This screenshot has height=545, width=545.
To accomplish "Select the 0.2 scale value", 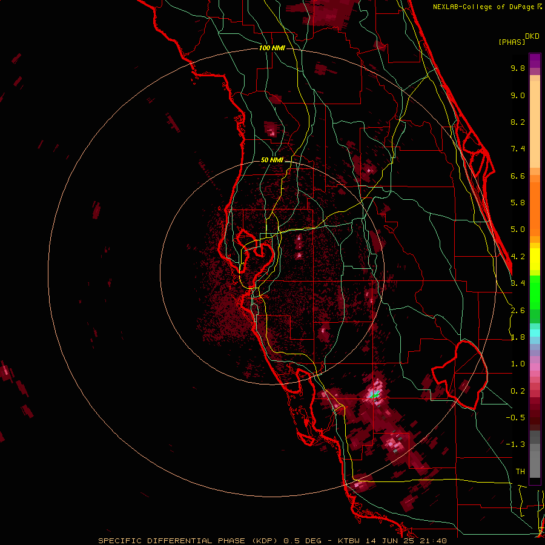I will (x=518, y=391).
